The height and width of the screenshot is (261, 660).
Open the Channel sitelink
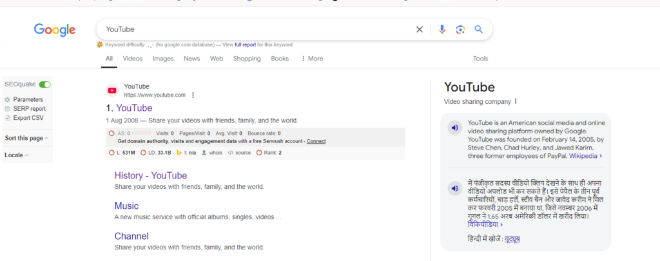(131, 236)
